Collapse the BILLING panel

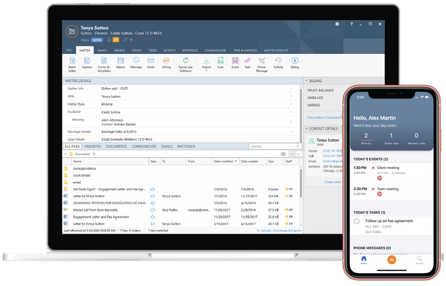point(307,81)
